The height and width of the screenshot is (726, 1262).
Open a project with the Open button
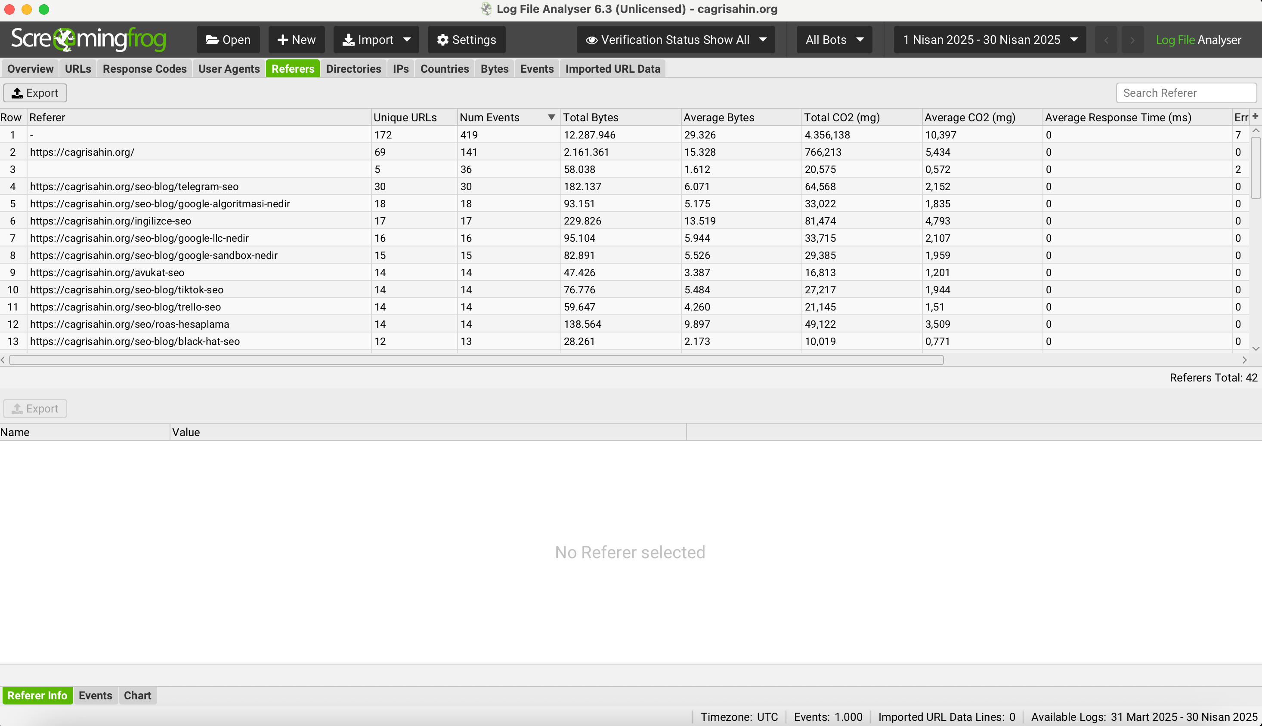click(228, 40)
